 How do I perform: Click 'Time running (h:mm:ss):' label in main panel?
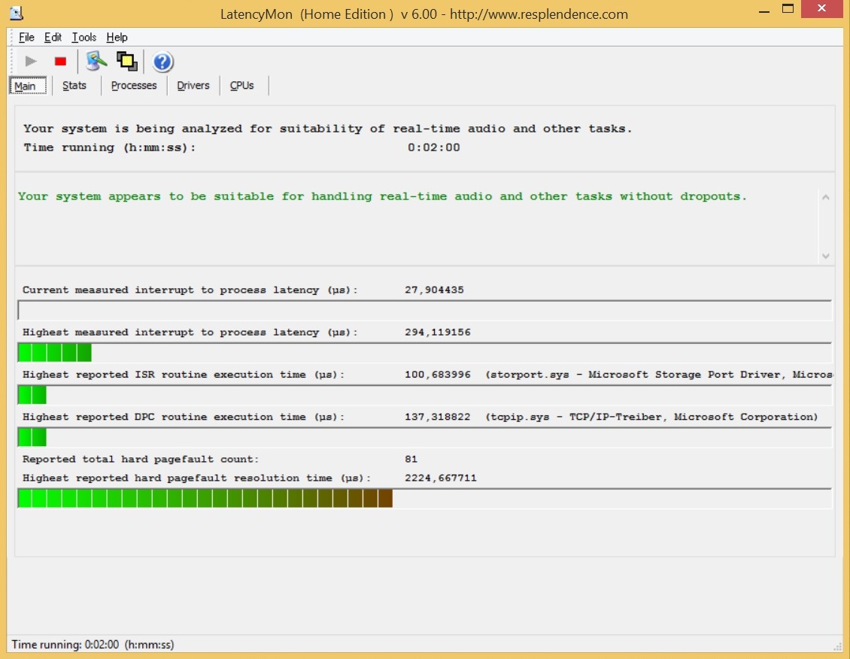(x=110, y=147)
